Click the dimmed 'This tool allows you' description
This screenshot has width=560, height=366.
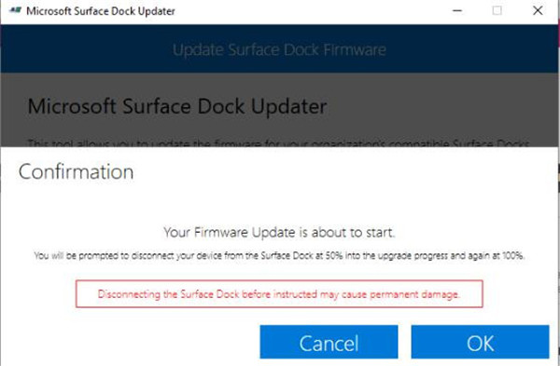tap(278, 143)
